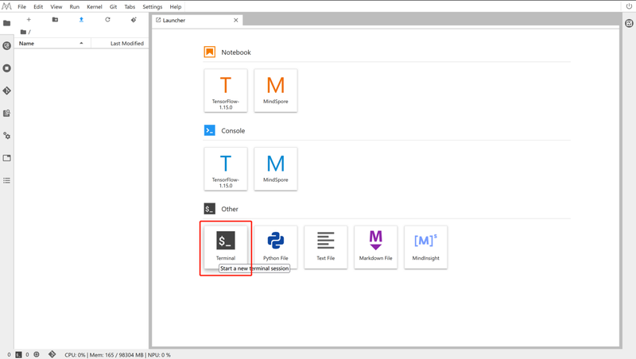Create a new folder with the toolbar icon

[x=55, y=19]
